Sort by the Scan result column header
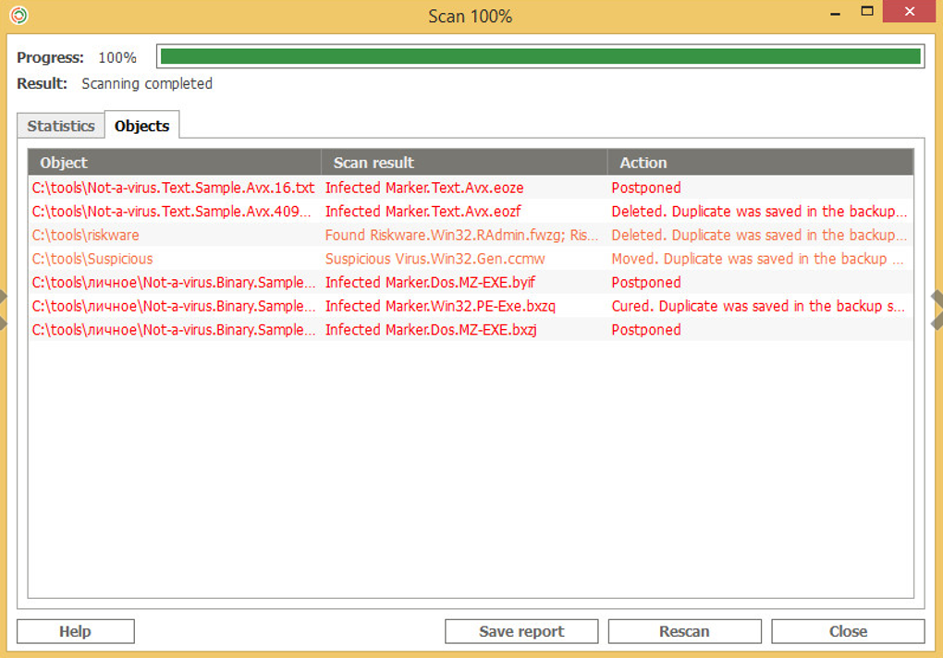Screen dimensions: 943x658 [x=464, y=163]
